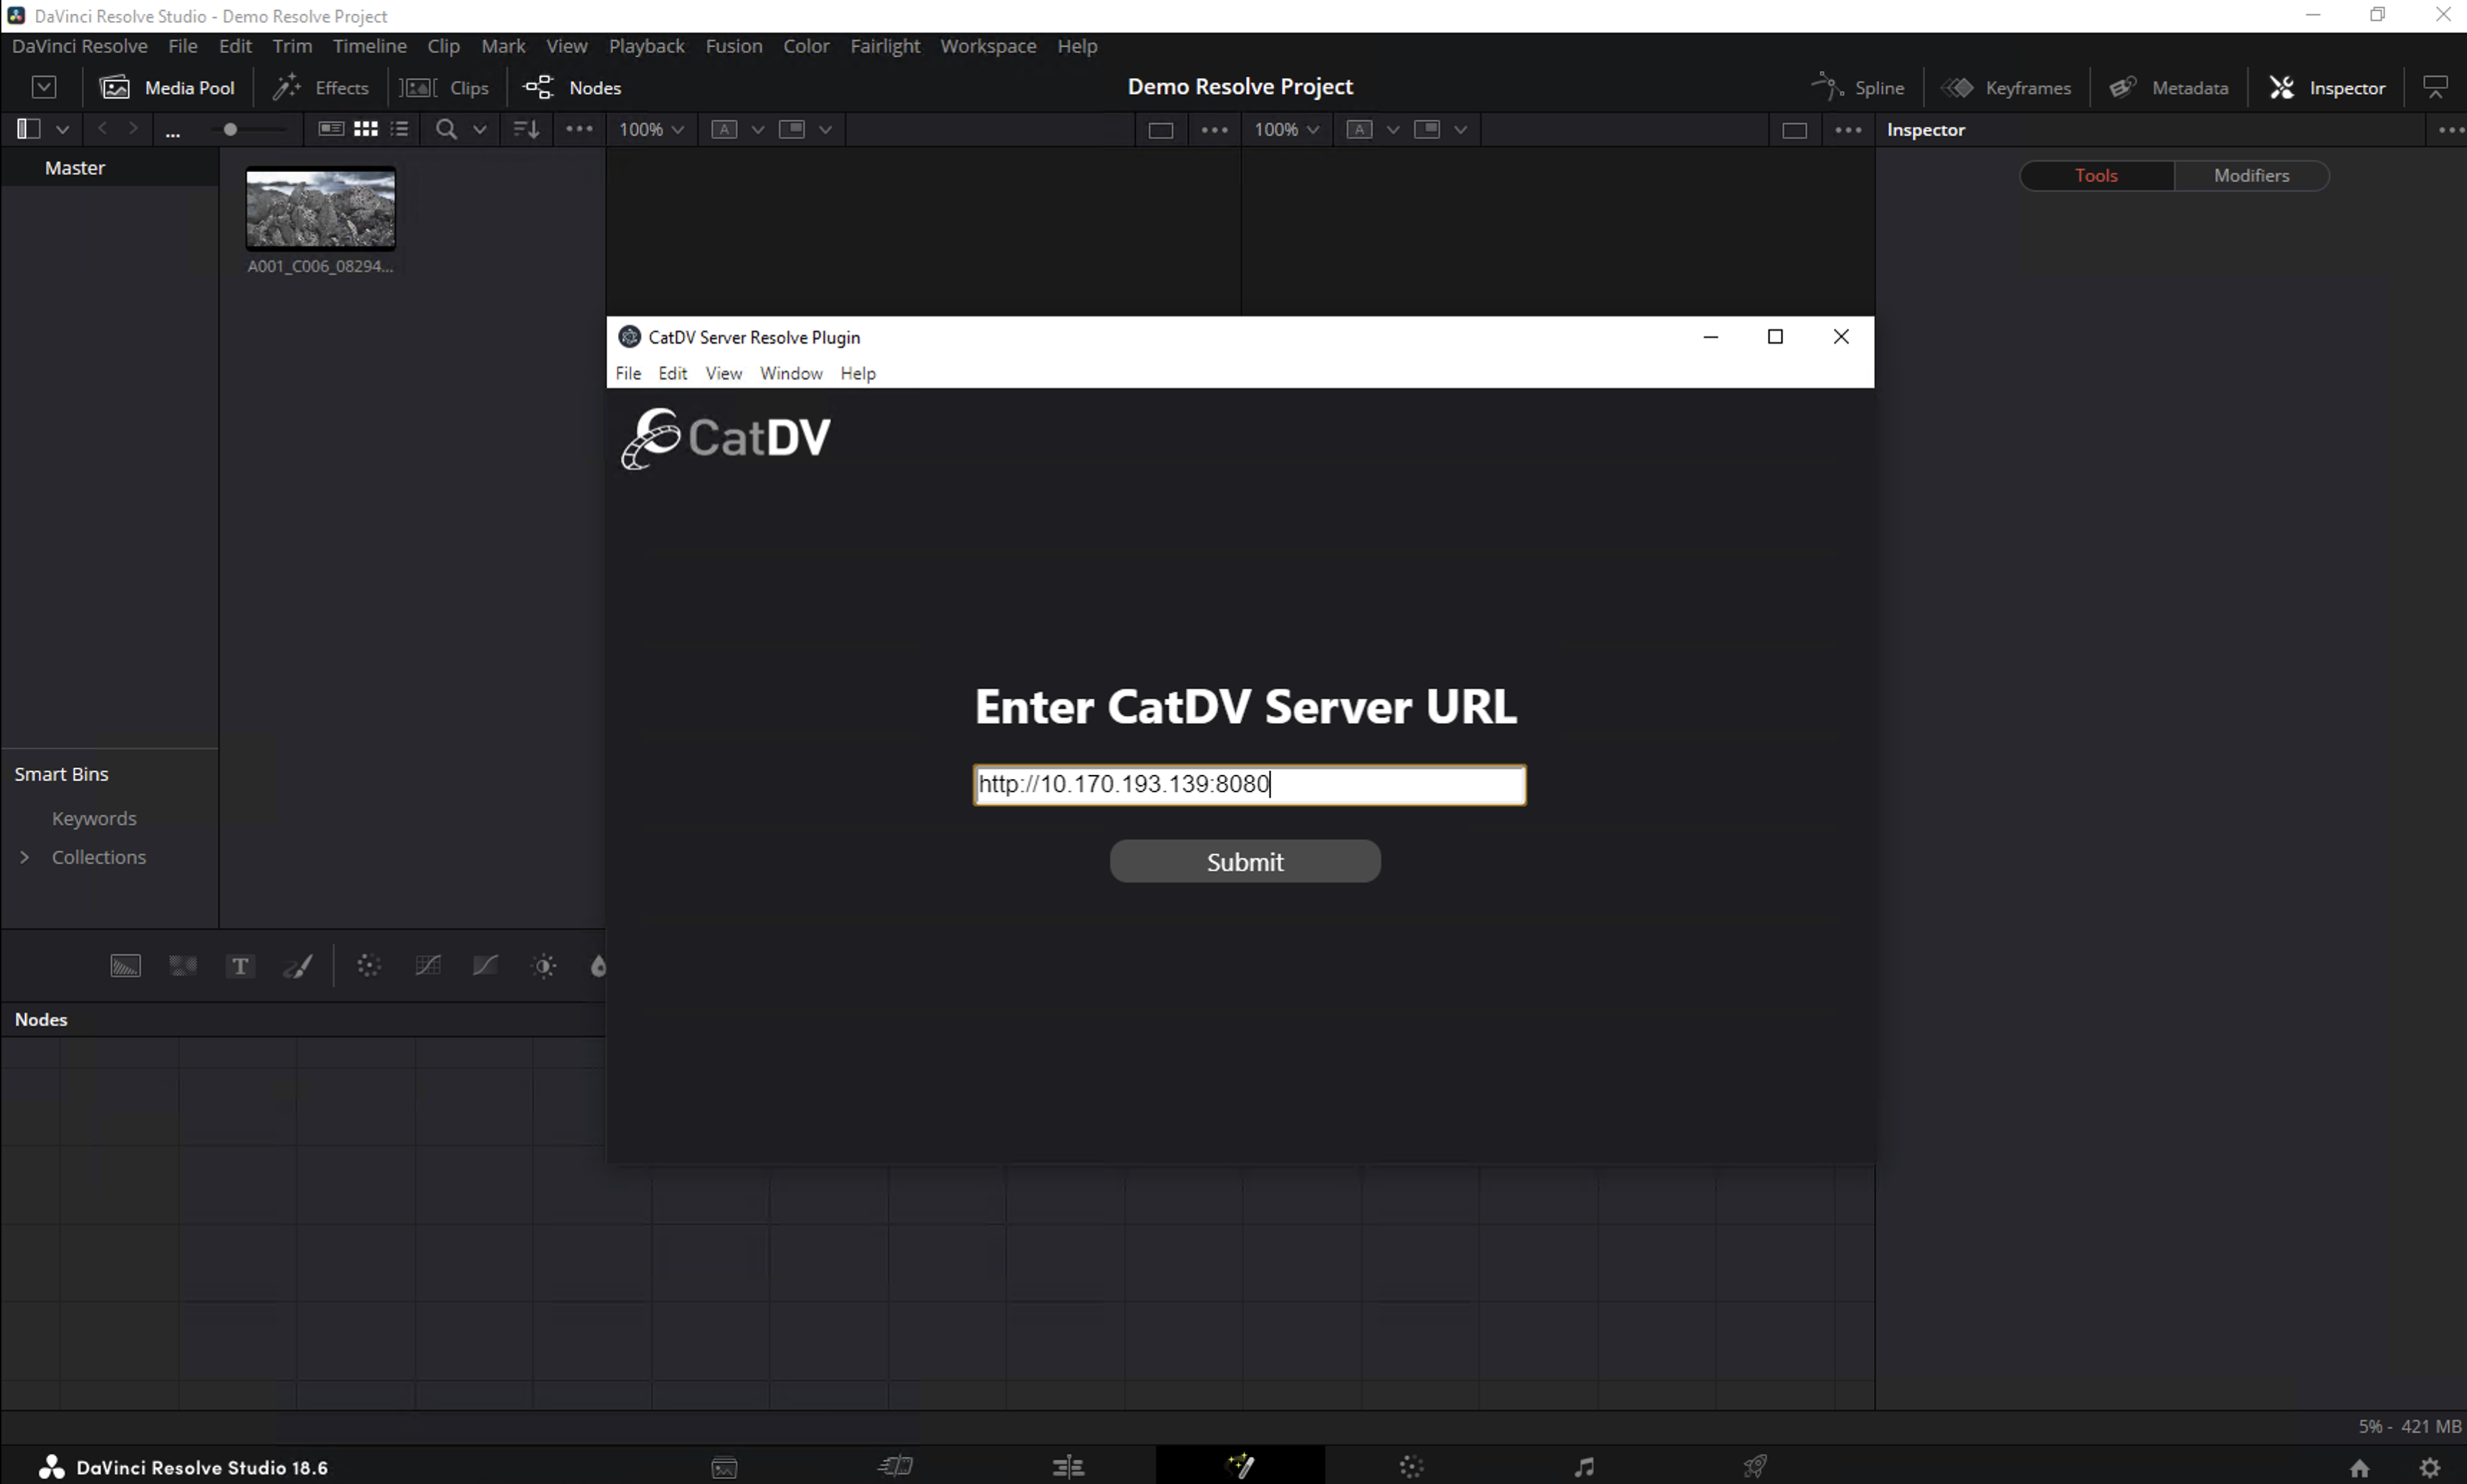Open search filter dropdown arrow
Image resolution: width=2467 pixels, height=1484 pixels.
(x=480, y=130)
